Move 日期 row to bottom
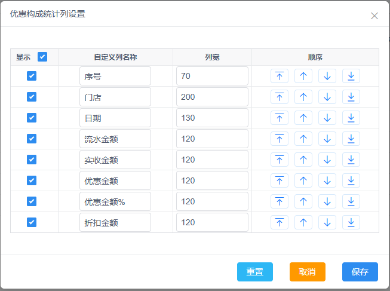The image size is (390, 291). (351, 118)
